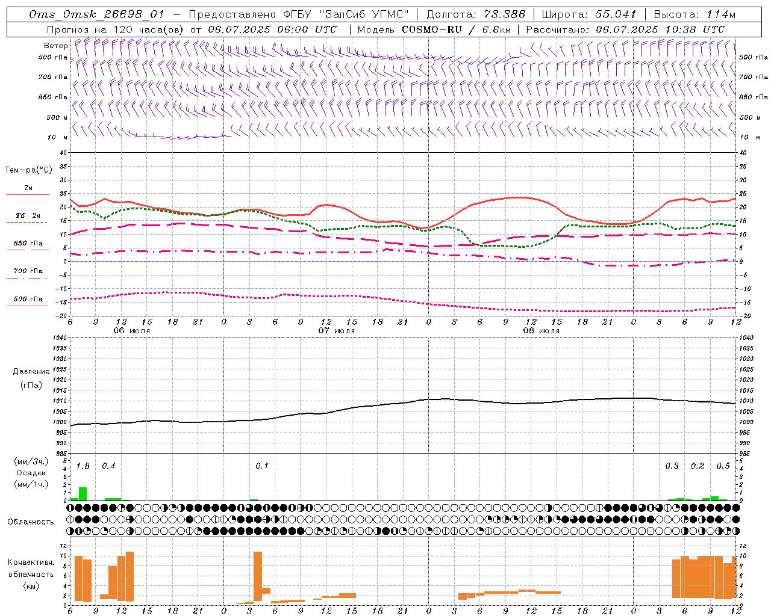Click the 500 м wind level label on left

pyautogui.click(x=57, y=117)
